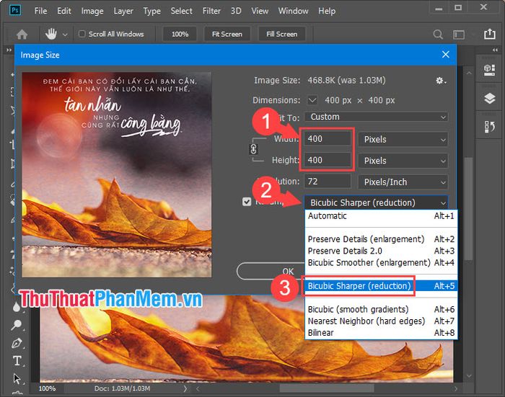Click the Image Size preview thumbnail

click(x=117, y=174)
